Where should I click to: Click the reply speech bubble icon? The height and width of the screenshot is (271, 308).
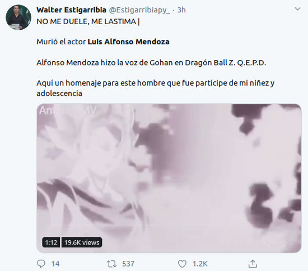point(41,264)
